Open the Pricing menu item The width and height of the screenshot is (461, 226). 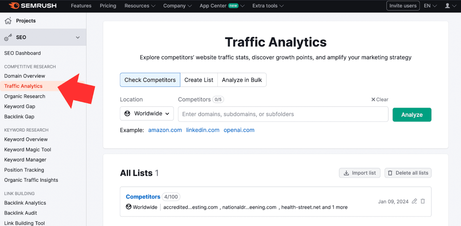tap(108, 6)
